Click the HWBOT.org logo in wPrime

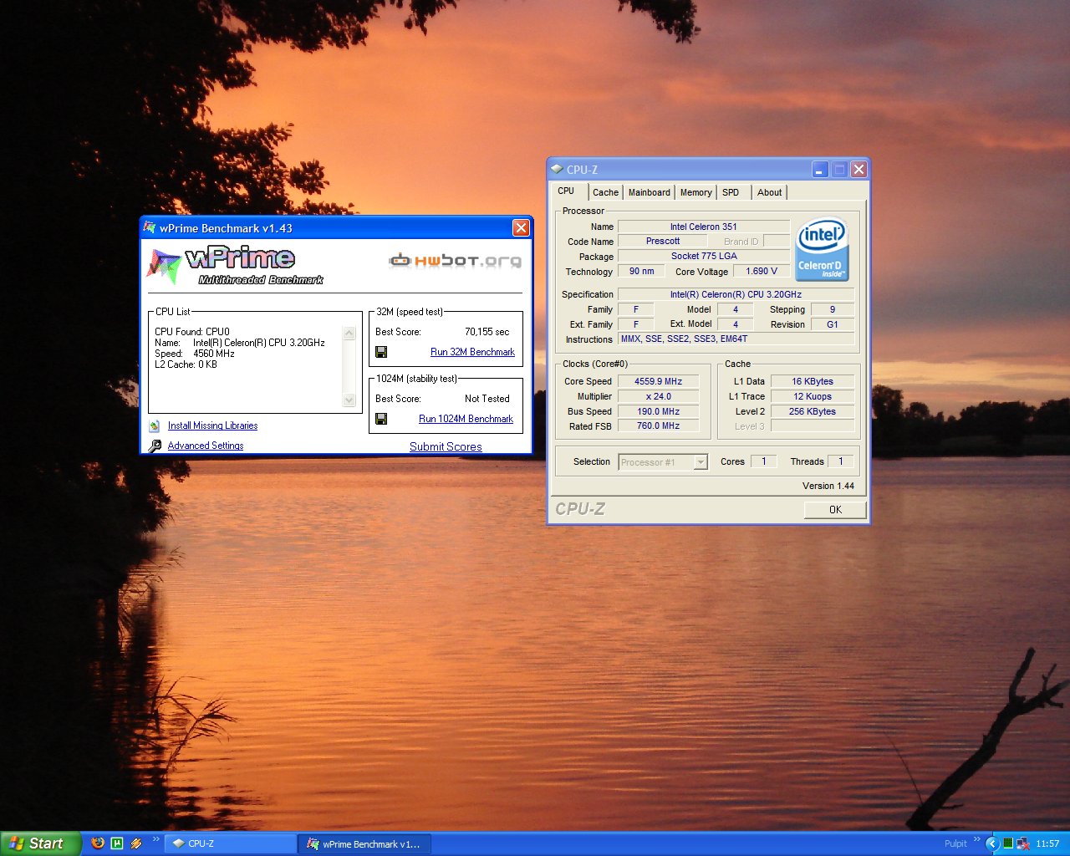pos(455,261)
